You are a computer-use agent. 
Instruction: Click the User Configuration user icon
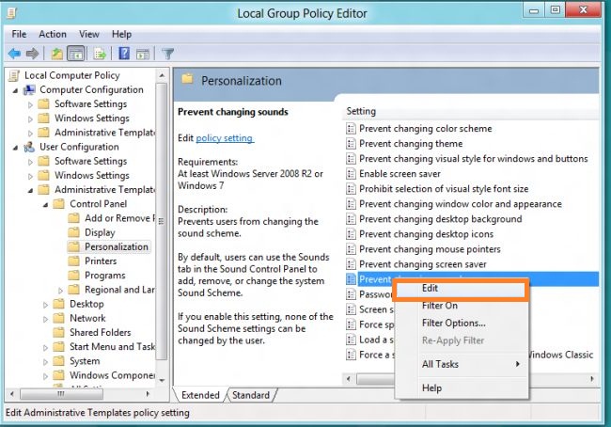click(29, 147)
